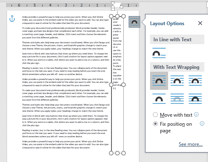Click the middle-right resize handle of text box
This screenshot has height=162, width=208.
tap(123, 85)
